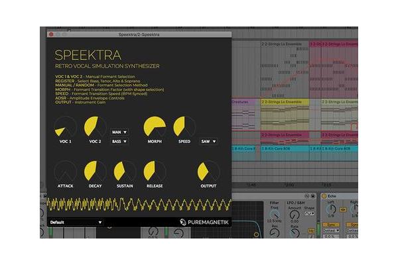Click the 2:15 timeline ruler marker
Screen dimensions: 398x265
click(x=326, y=185)
